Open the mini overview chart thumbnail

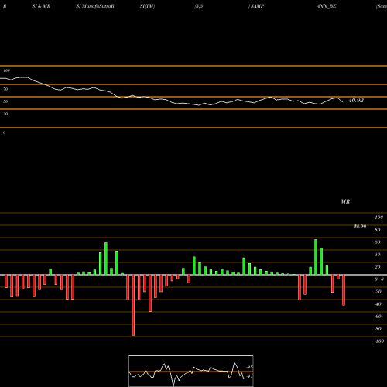coord(191,371)
